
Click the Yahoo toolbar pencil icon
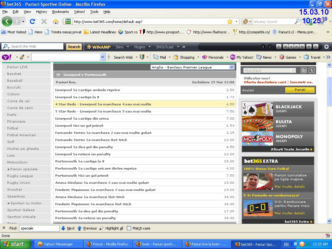pos(22,57)
